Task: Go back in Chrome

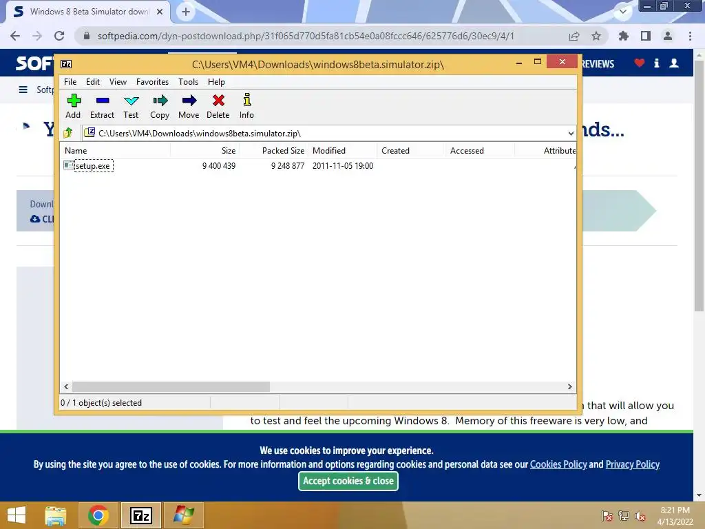Action: [15, 36]
